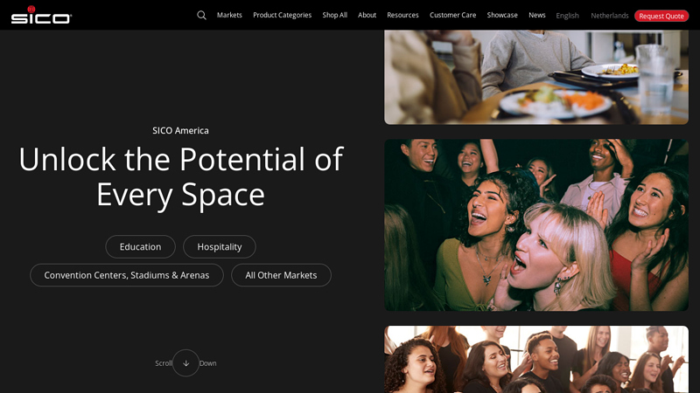Viewport: 700px width, 393px height.
Task: Go to Shop All page
Action: coord(334,15)
